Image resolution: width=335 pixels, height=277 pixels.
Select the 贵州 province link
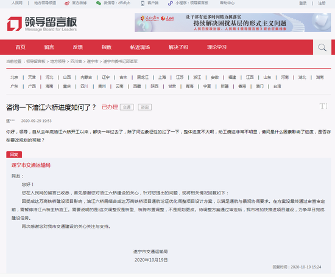(x=102, y=86)
